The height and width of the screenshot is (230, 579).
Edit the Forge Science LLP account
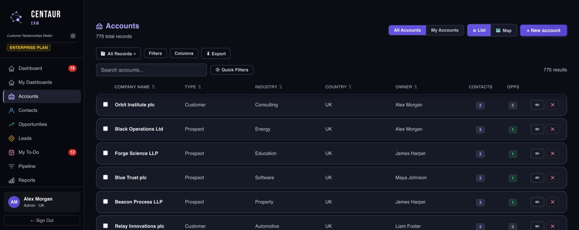[x=537, y=153]
